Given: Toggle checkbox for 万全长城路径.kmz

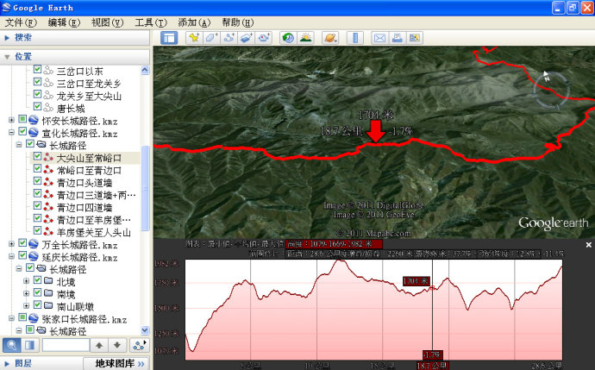Looking at the screenshot, I should [22, 243].
